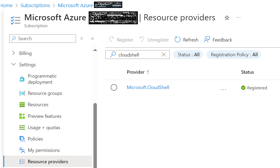The image size is (280, 168).
Task: Click the Policies document icon
Action: coord(22,139)
